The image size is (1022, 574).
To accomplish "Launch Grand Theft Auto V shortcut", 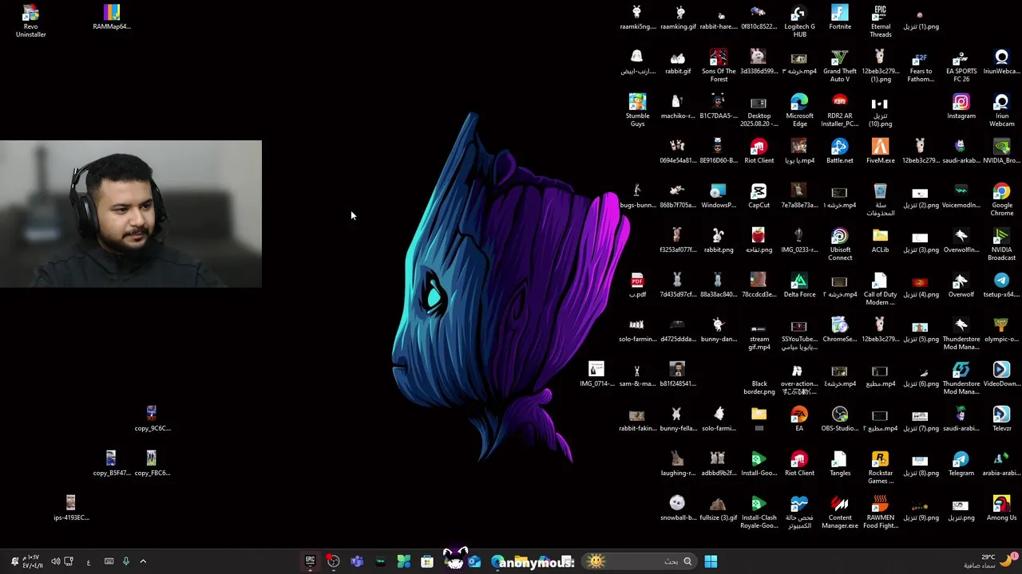I will point(840,65).
